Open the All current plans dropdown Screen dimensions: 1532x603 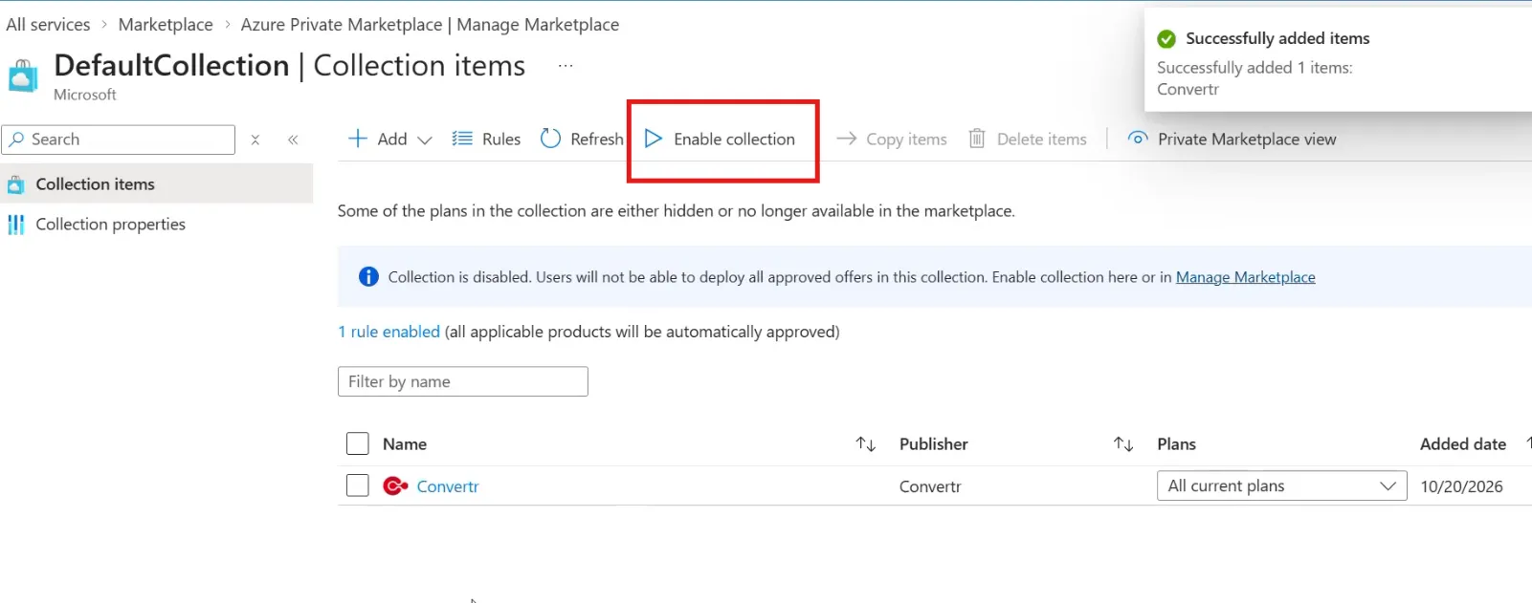1281,486
